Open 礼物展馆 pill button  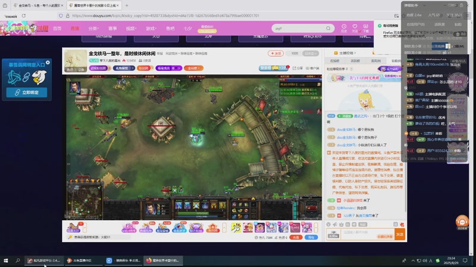tap(124, 68)
